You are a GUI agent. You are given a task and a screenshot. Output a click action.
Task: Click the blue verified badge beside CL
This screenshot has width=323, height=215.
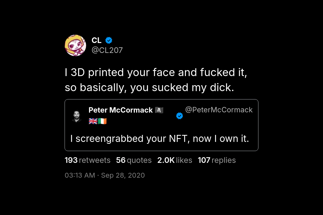pos(109,40)
